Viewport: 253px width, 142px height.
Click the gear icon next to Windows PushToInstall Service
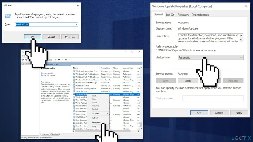(74, 80)
